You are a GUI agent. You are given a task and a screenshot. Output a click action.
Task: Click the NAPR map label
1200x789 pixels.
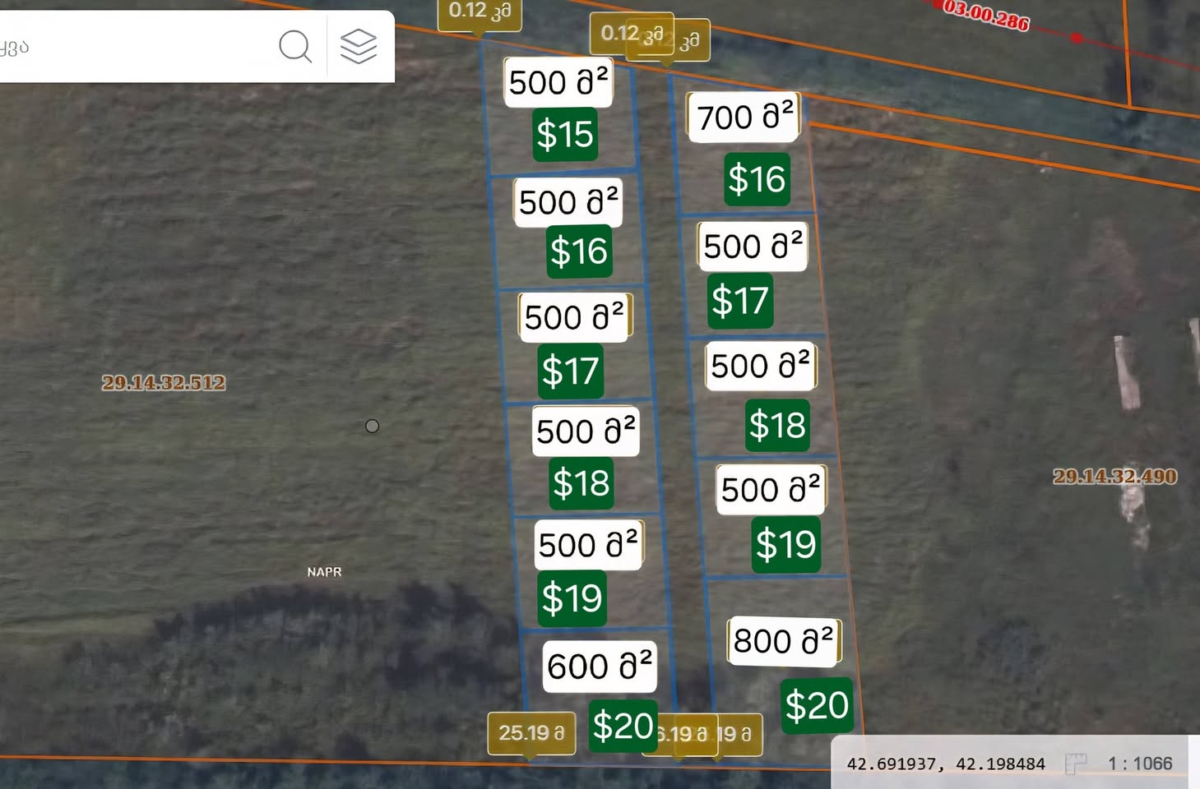pyautogui.click(x=324, y=572)
